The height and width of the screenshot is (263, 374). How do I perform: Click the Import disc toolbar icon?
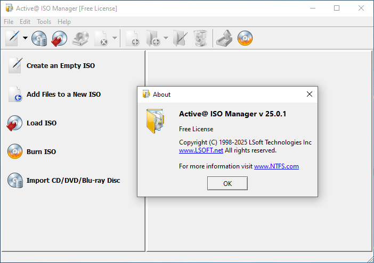coord(39,38)
